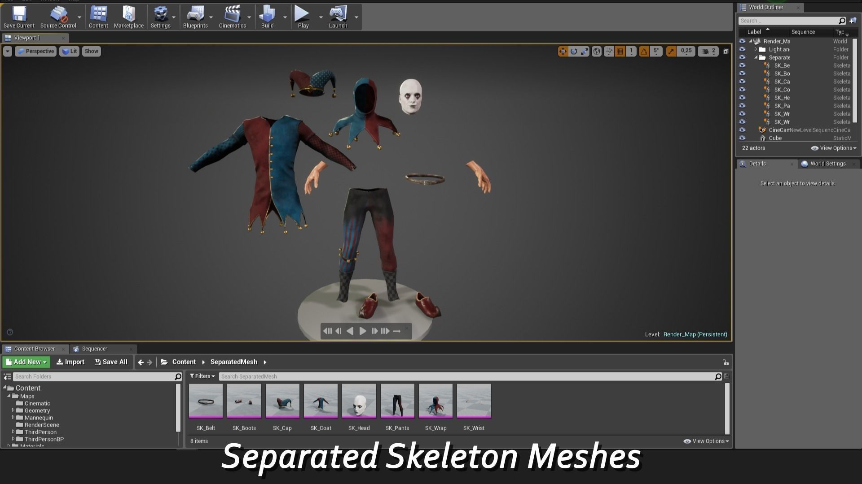Open the Perspective view mode dropdown
This screenshot has width=862, height=484.
tap(35, 51)
